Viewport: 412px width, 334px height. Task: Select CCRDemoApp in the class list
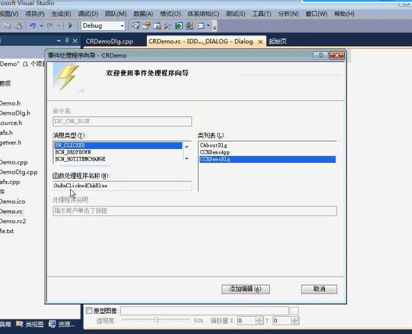(268, 153)
